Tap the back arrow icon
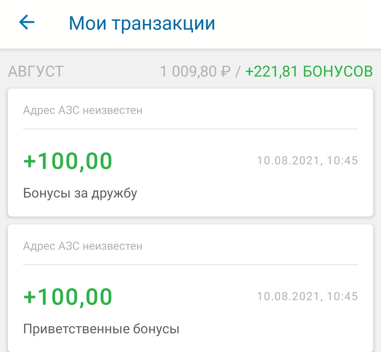Screen dimensions: 381x352 [x=27, y=22]
